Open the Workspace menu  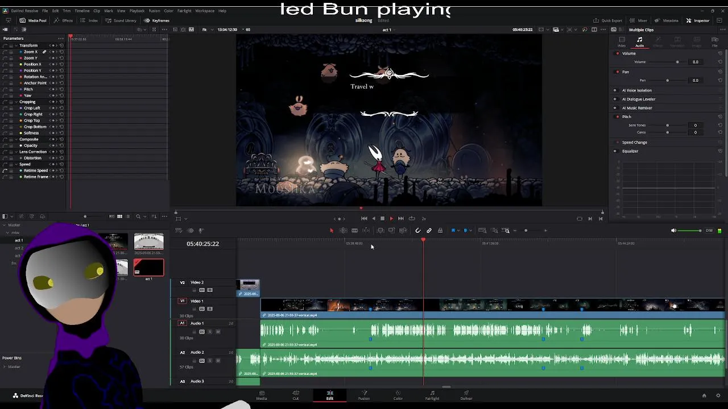(x=205, y=11)
